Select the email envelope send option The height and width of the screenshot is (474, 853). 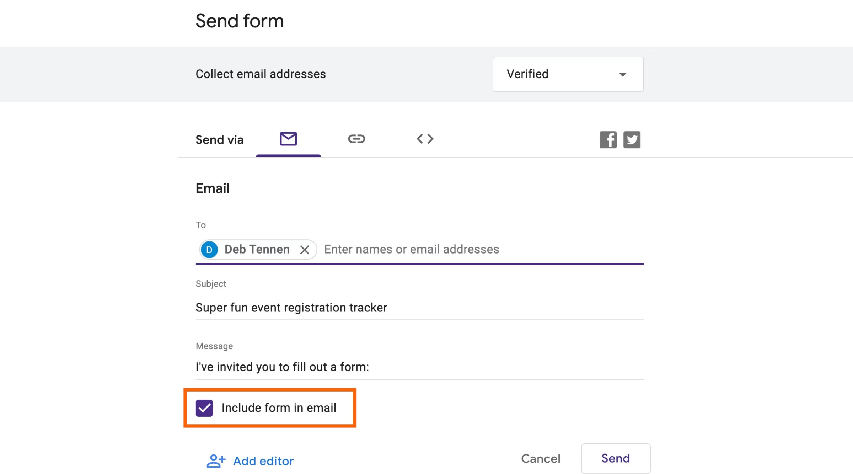(288, 139)
